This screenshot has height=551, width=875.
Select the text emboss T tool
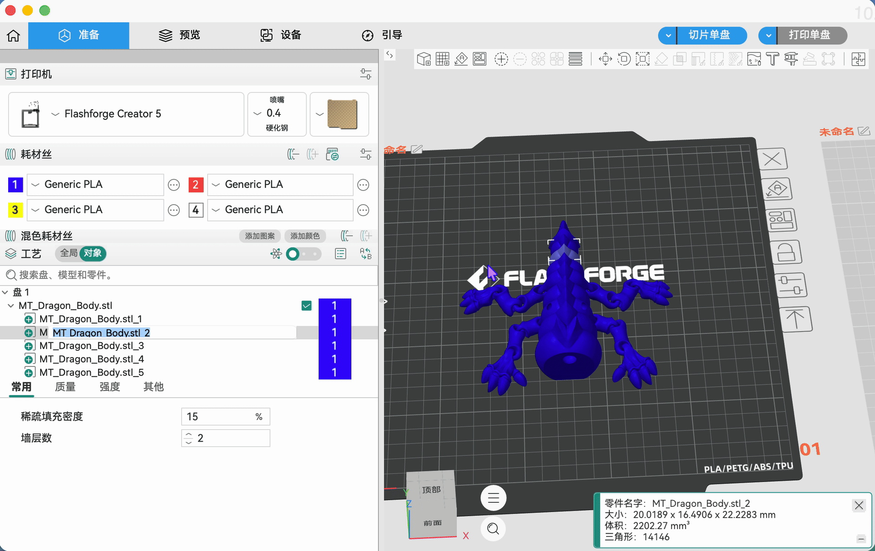tap(772, 59)
